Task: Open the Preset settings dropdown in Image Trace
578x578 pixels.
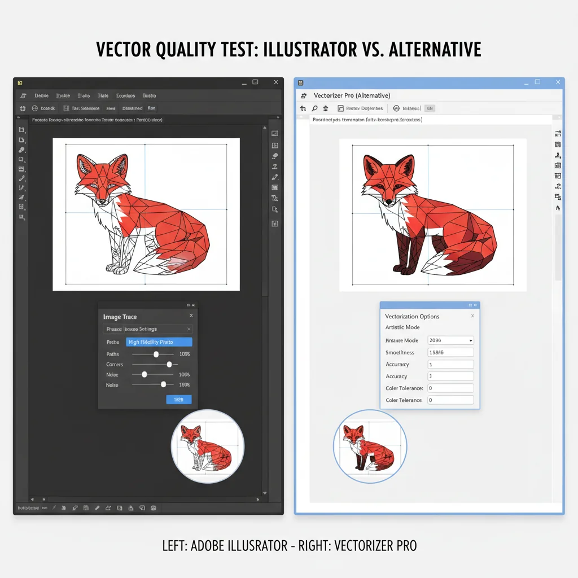Action: pos(147,329)
